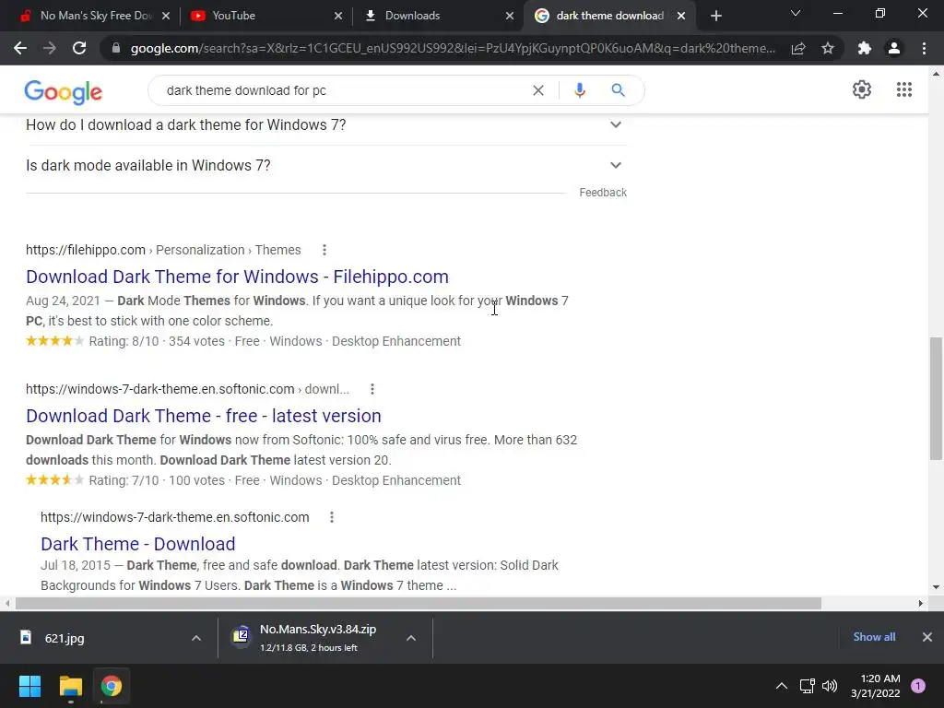Click the forward navigation arrow
The height and width of the screenshot is (708, 944).
[50, 48]
